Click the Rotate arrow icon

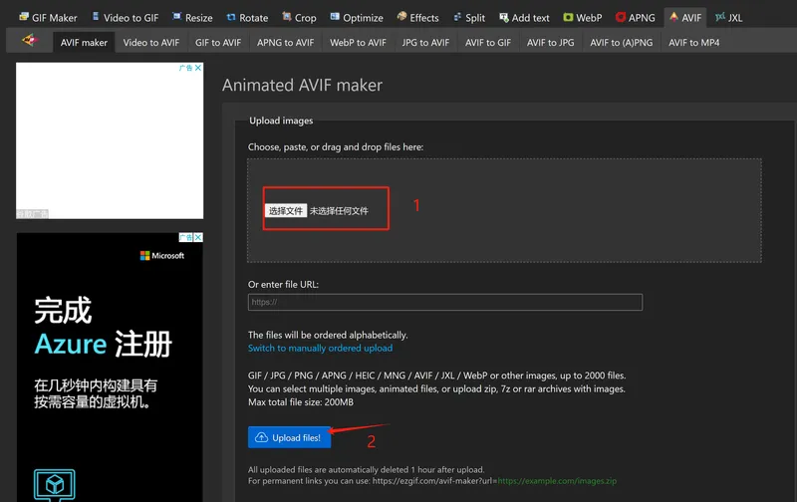click(x=231, y=17)
